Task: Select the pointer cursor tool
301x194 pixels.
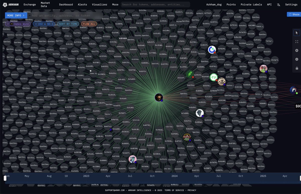Action: tap(297, 33)
